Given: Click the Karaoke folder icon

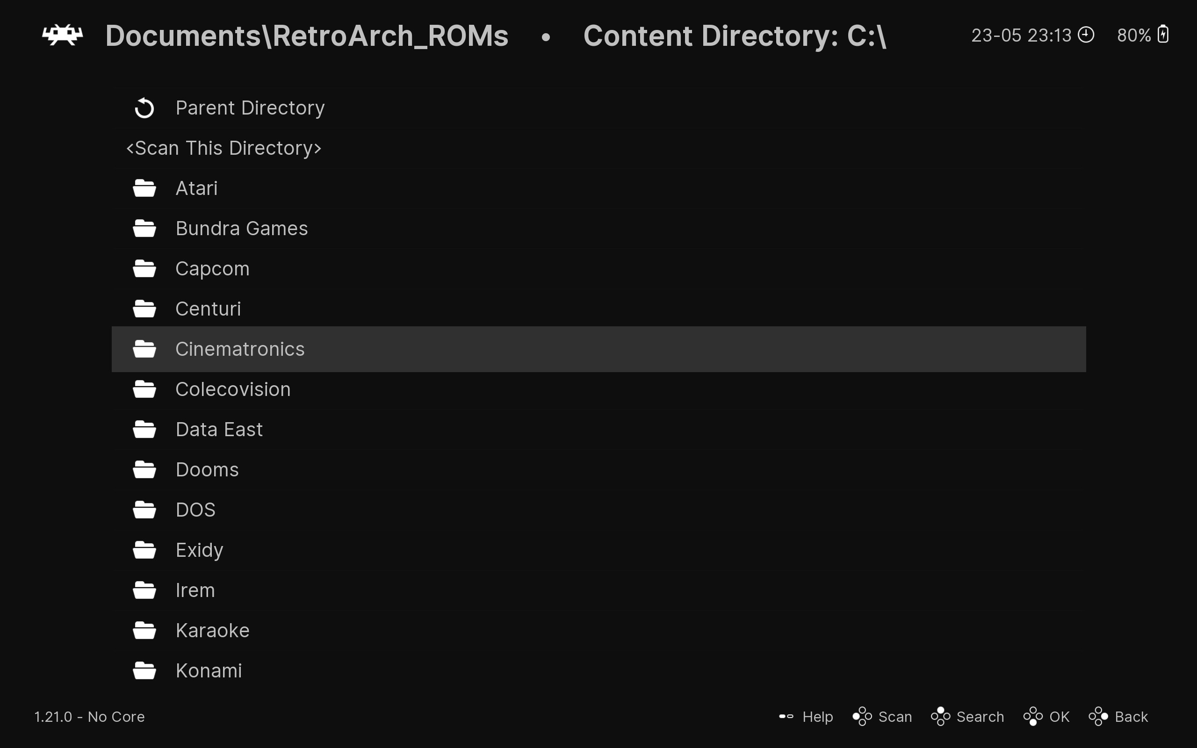Looking at the screenshot, I should point(144,630).
